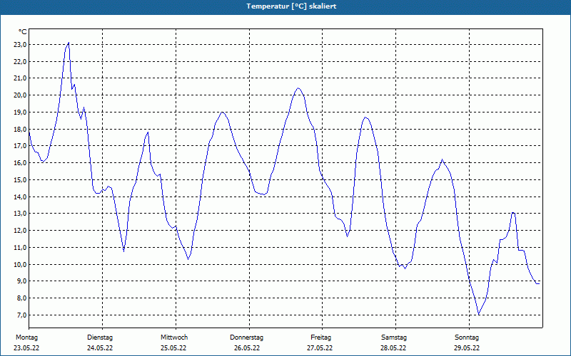
Task: Click the '22,0' y-axis value
Action: click(20, 61)
